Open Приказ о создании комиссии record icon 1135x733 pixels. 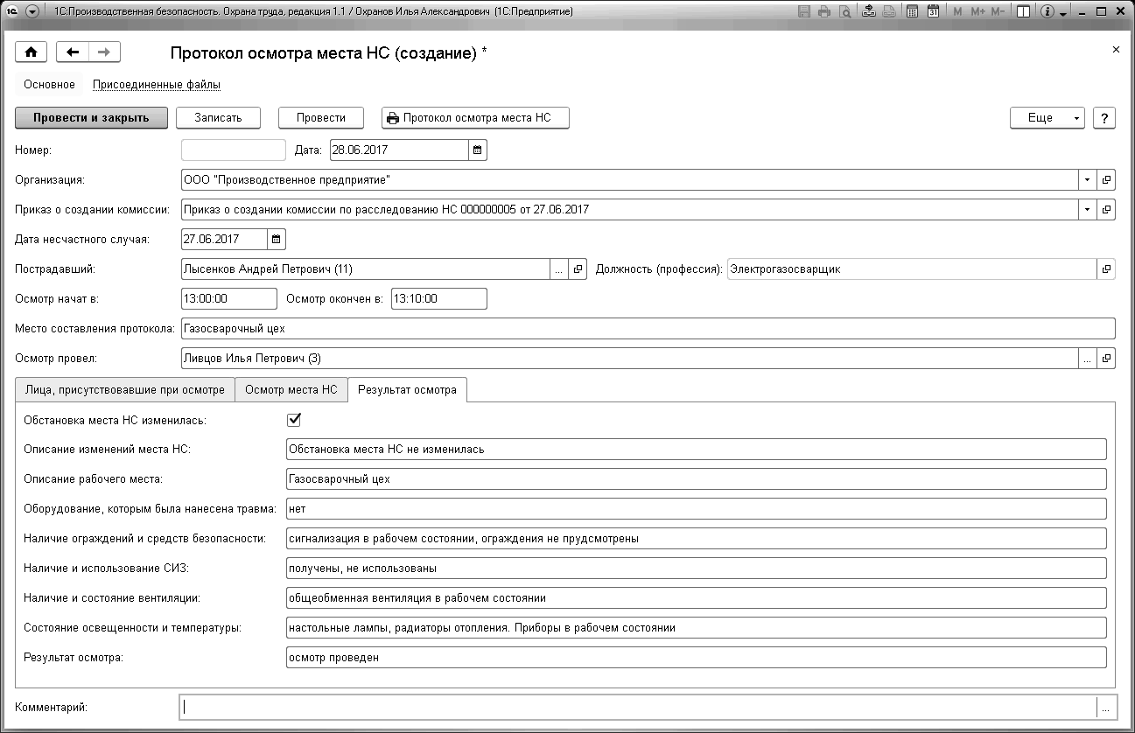[x=1106, y=209]
